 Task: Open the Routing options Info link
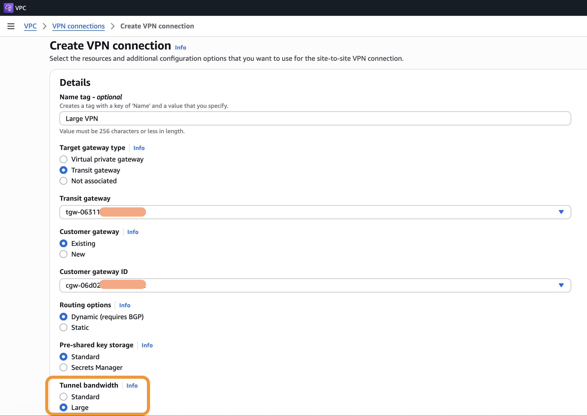125,305
